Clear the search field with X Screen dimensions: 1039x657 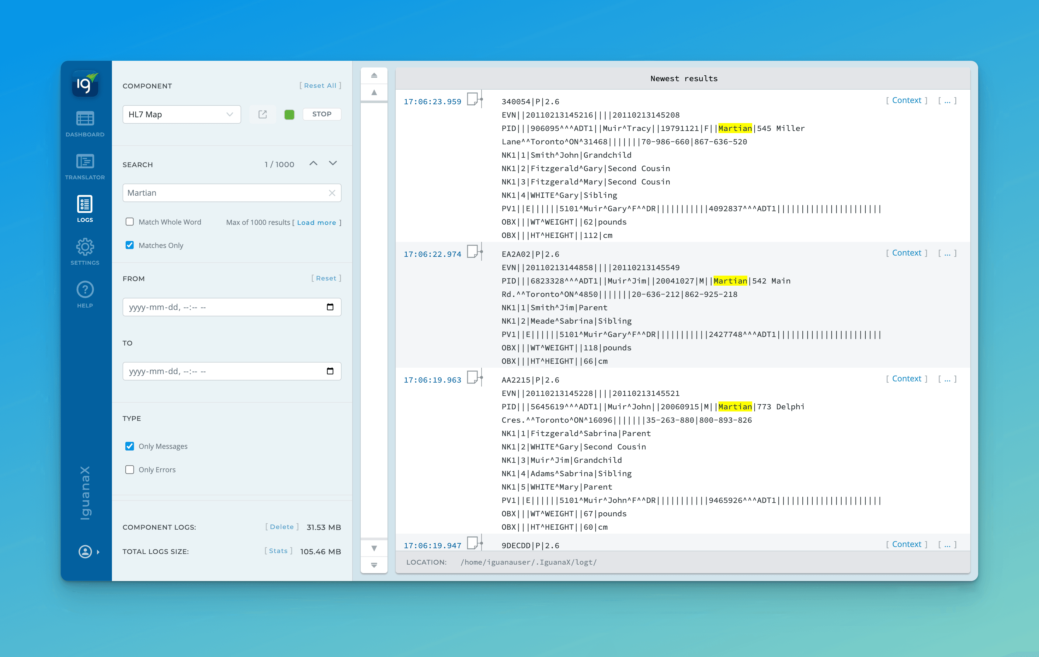coord(332,193)
